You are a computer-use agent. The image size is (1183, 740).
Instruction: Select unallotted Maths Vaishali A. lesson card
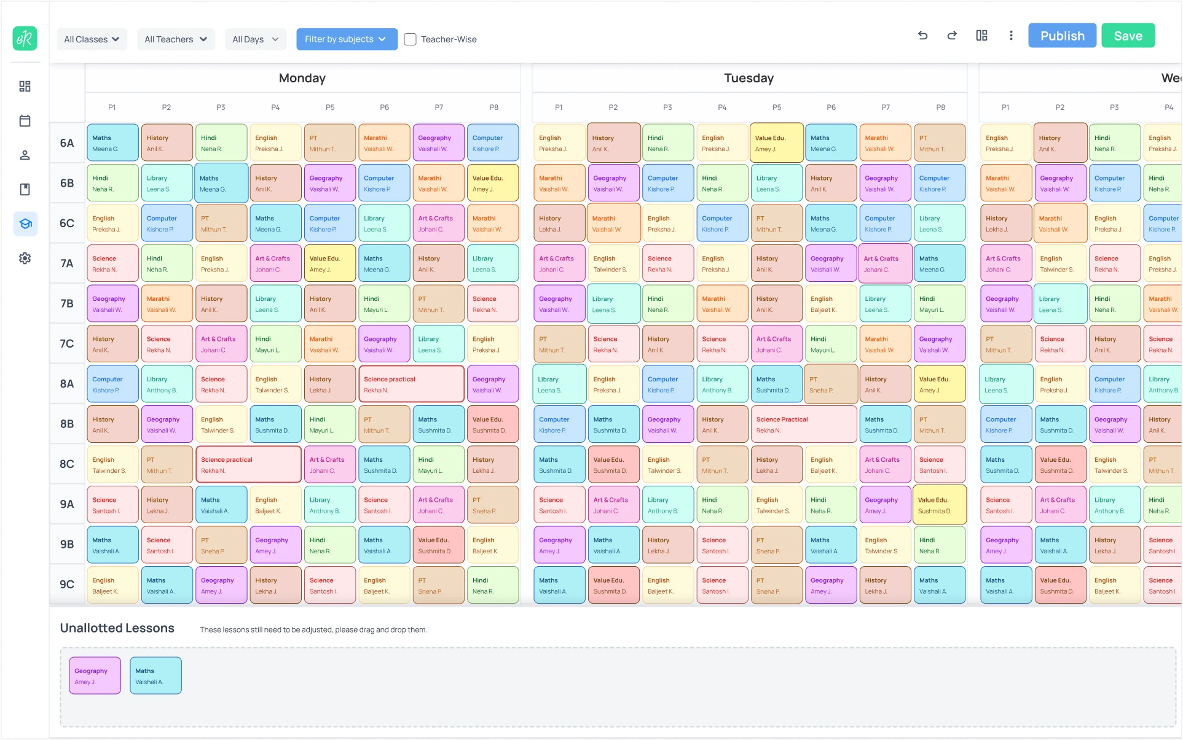point(156,676)
